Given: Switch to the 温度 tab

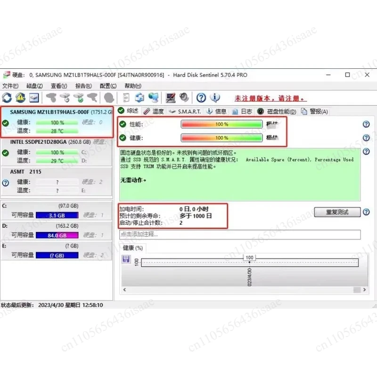Looking at the screenshot, I should click(154, 111).
